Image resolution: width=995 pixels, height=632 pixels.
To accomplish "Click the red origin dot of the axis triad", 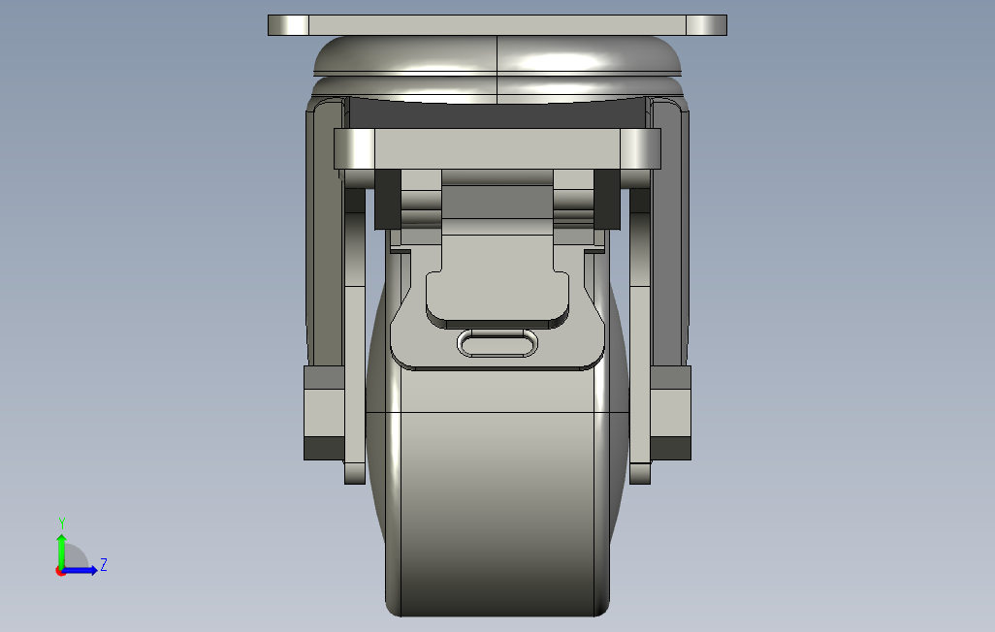I will tap(60, 572).
